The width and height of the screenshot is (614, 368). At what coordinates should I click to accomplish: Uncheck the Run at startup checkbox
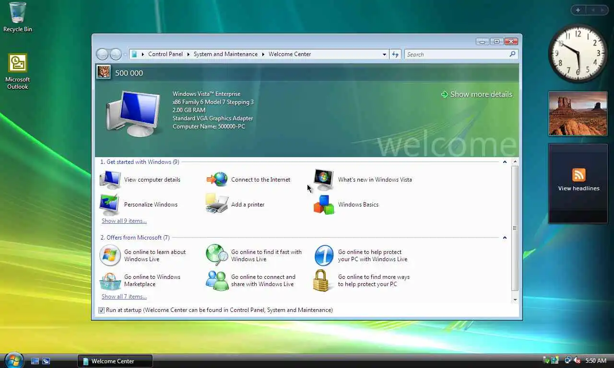pyautogui.click(x=101, y=310)
